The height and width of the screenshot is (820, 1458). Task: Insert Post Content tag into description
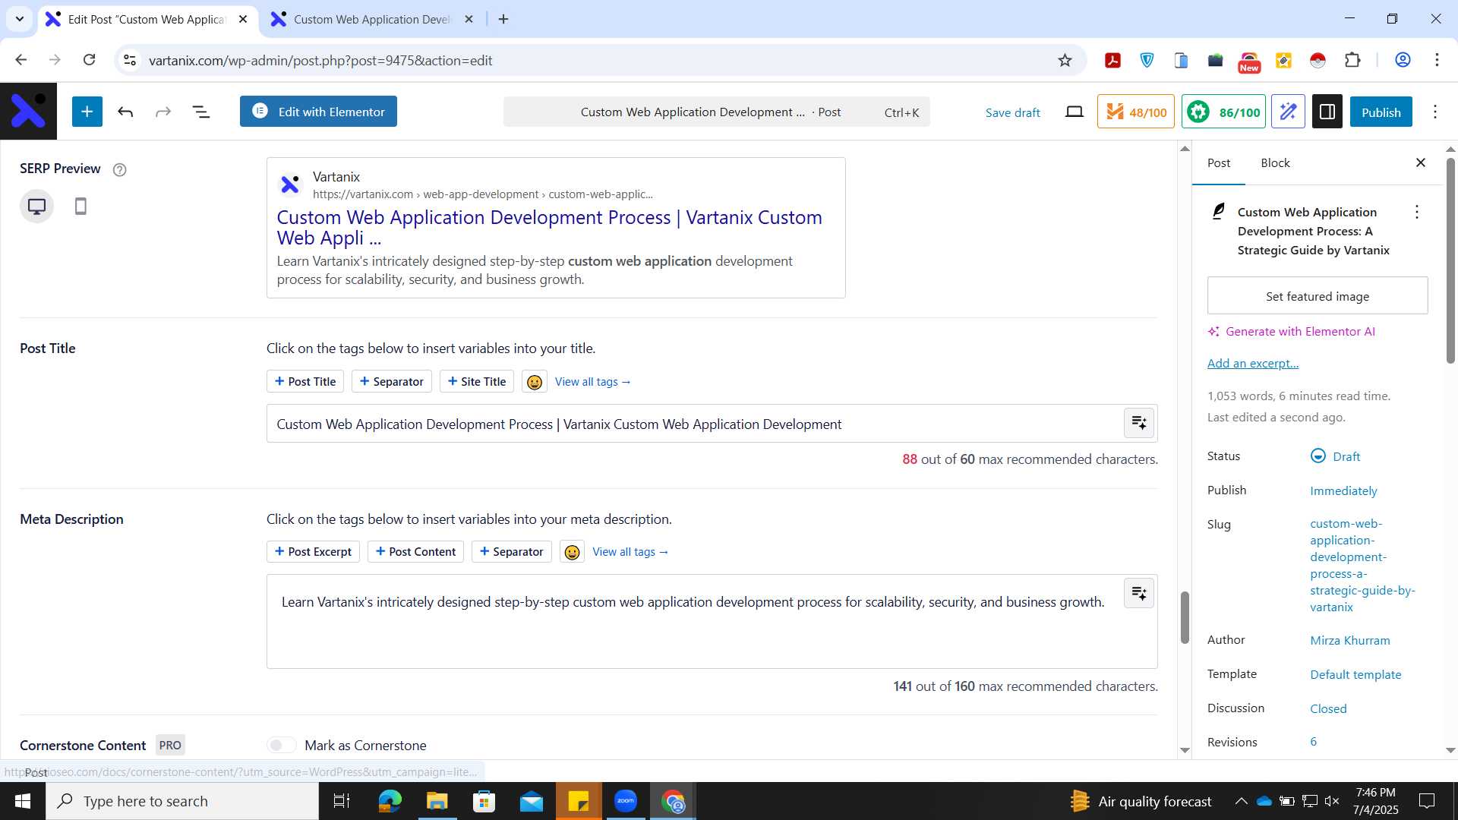[x=415, y=552]
